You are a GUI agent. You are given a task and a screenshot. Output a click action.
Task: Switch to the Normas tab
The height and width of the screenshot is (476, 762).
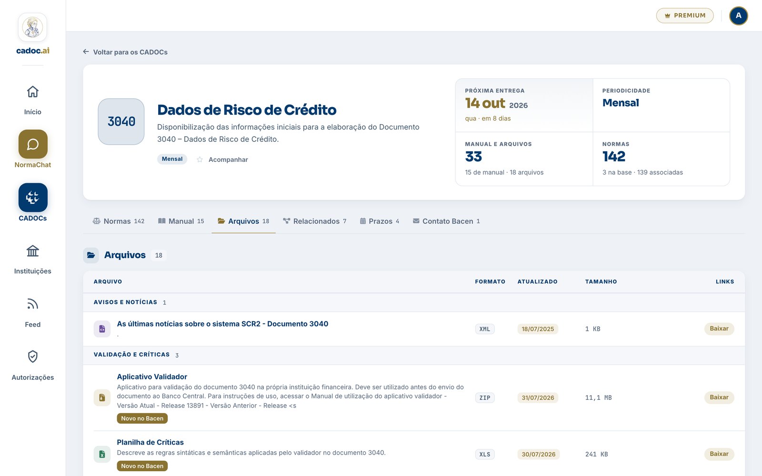pos(118,221)
